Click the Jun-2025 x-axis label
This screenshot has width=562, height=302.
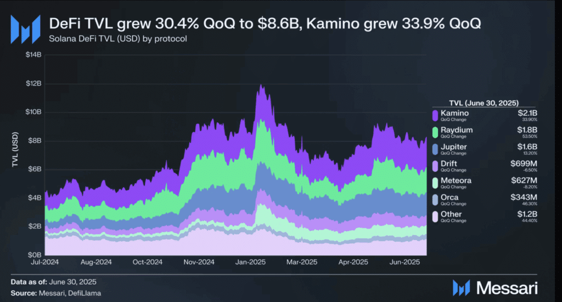404,262
